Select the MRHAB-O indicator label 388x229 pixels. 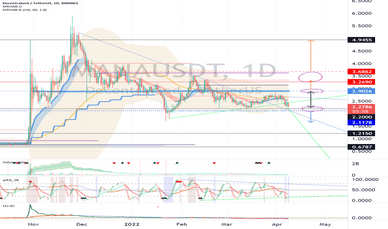(12, 6)
